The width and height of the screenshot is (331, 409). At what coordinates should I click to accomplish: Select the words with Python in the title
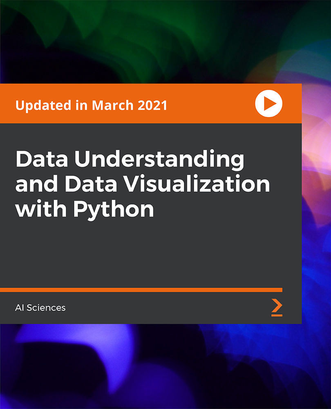(84, 209)
